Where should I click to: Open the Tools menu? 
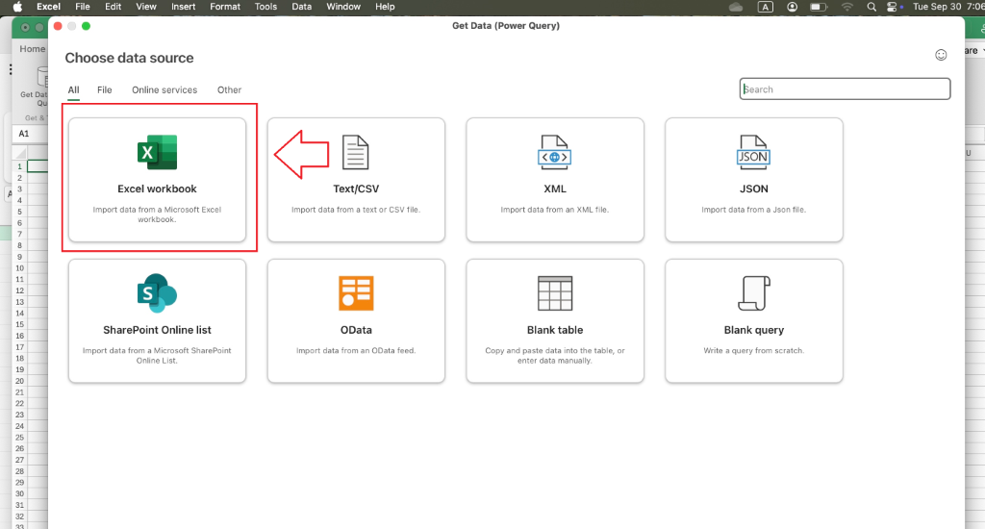[265, 7]
